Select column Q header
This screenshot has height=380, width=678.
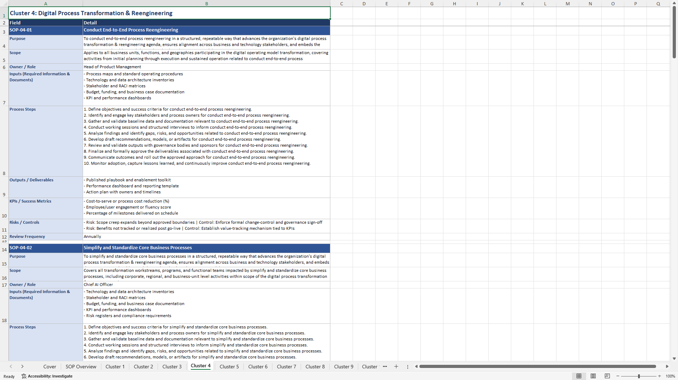coord(658,4)
